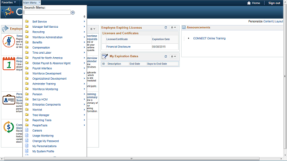Click the Time and Labor folder icon
The height and width of the screenshot is (161, 287).
[x=27, y=53]
